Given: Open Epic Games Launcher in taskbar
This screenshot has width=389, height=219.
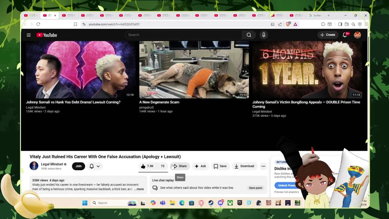Looking at the screenshot, I should click(240, 203).
